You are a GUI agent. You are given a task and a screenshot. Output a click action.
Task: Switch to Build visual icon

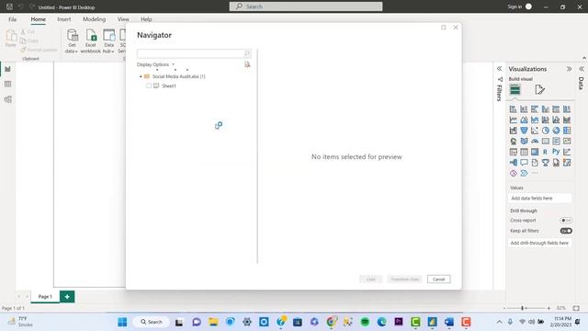point(514,90)
